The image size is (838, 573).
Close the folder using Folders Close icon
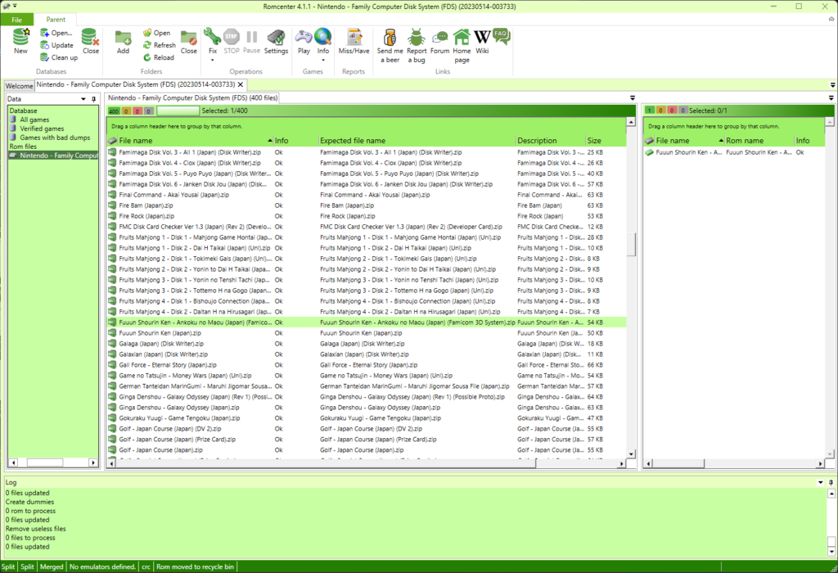189,41
